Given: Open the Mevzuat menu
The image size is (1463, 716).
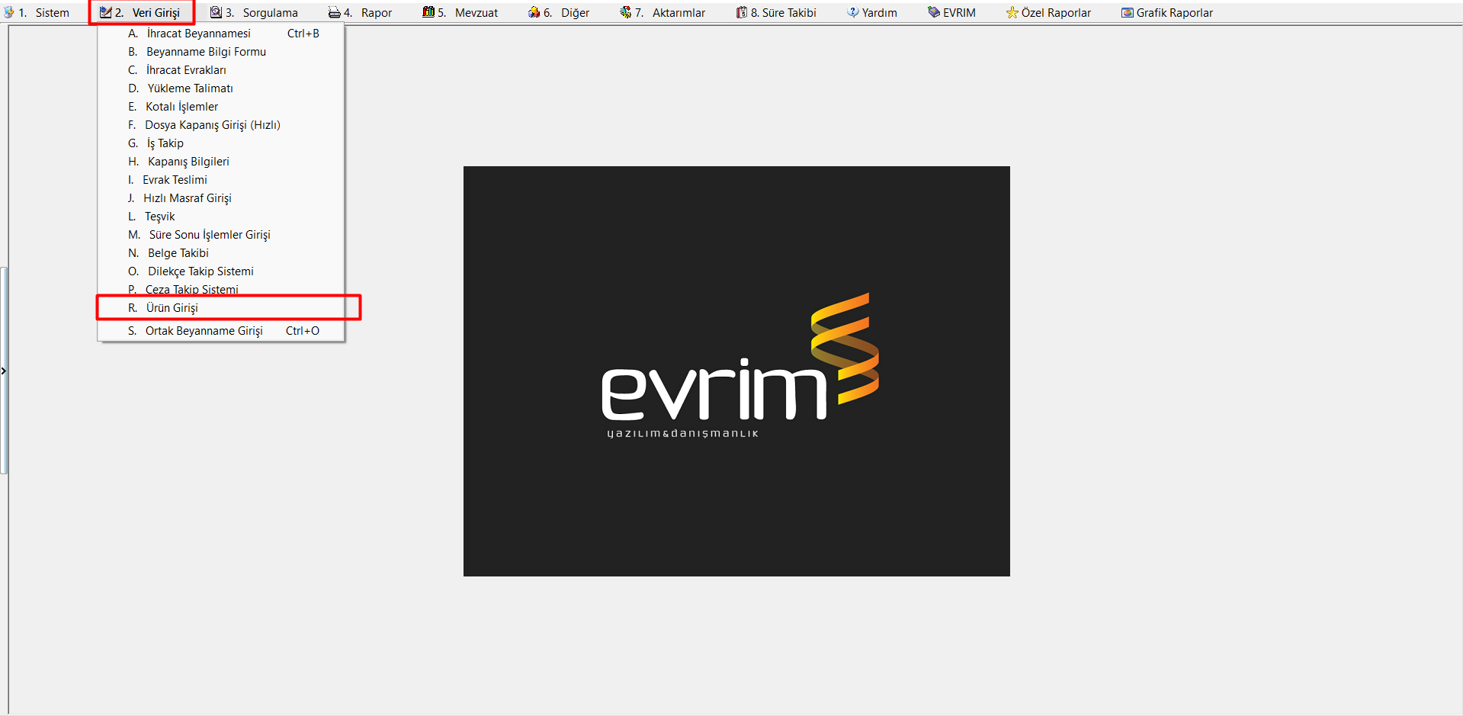Looking at the screenshot, I should [467, 13].
